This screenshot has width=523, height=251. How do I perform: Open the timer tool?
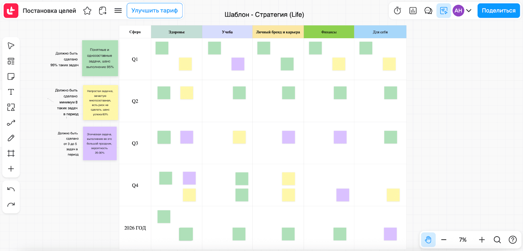coord(397,11)
